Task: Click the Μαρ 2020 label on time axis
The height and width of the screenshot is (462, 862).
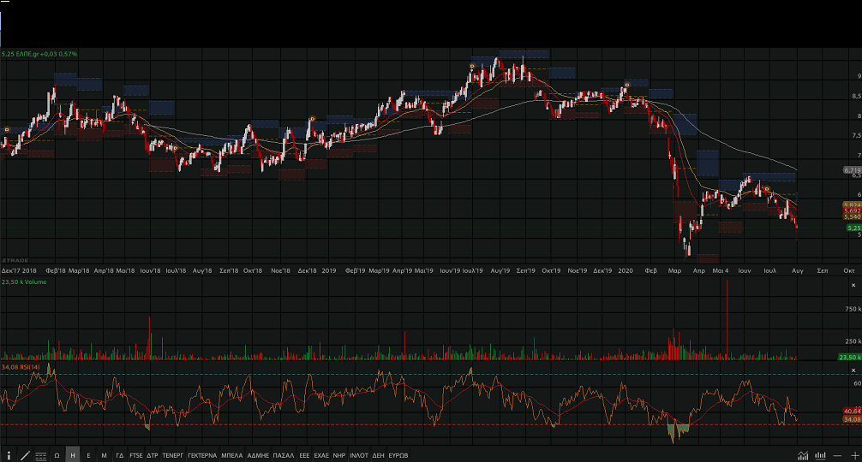Action: tap(675, 269)
